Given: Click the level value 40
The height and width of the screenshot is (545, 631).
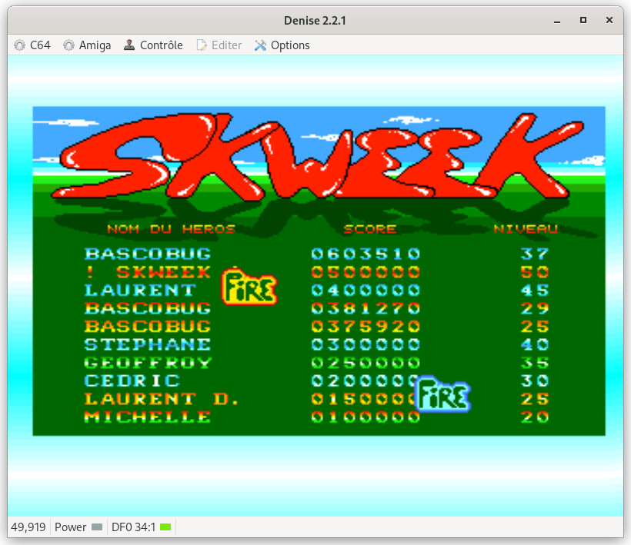Looking at the screenshot, I should [x=535, y=344].
